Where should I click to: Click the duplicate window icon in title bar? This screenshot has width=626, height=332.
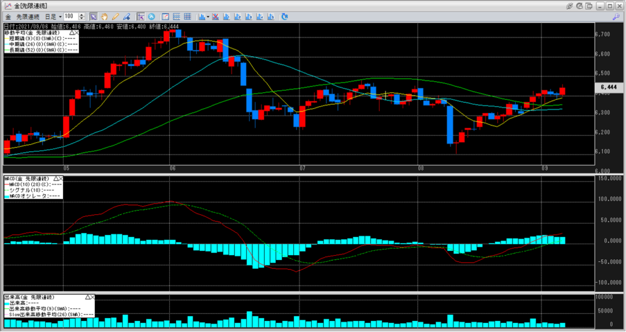(x=589, y=6)
